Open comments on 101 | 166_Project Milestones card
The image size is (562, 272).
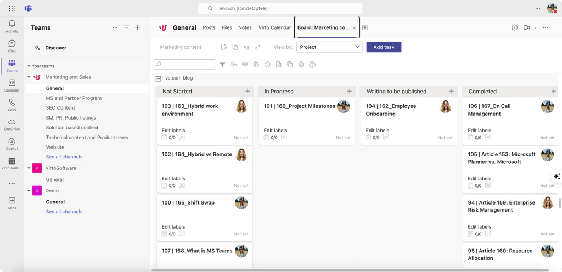284,137
